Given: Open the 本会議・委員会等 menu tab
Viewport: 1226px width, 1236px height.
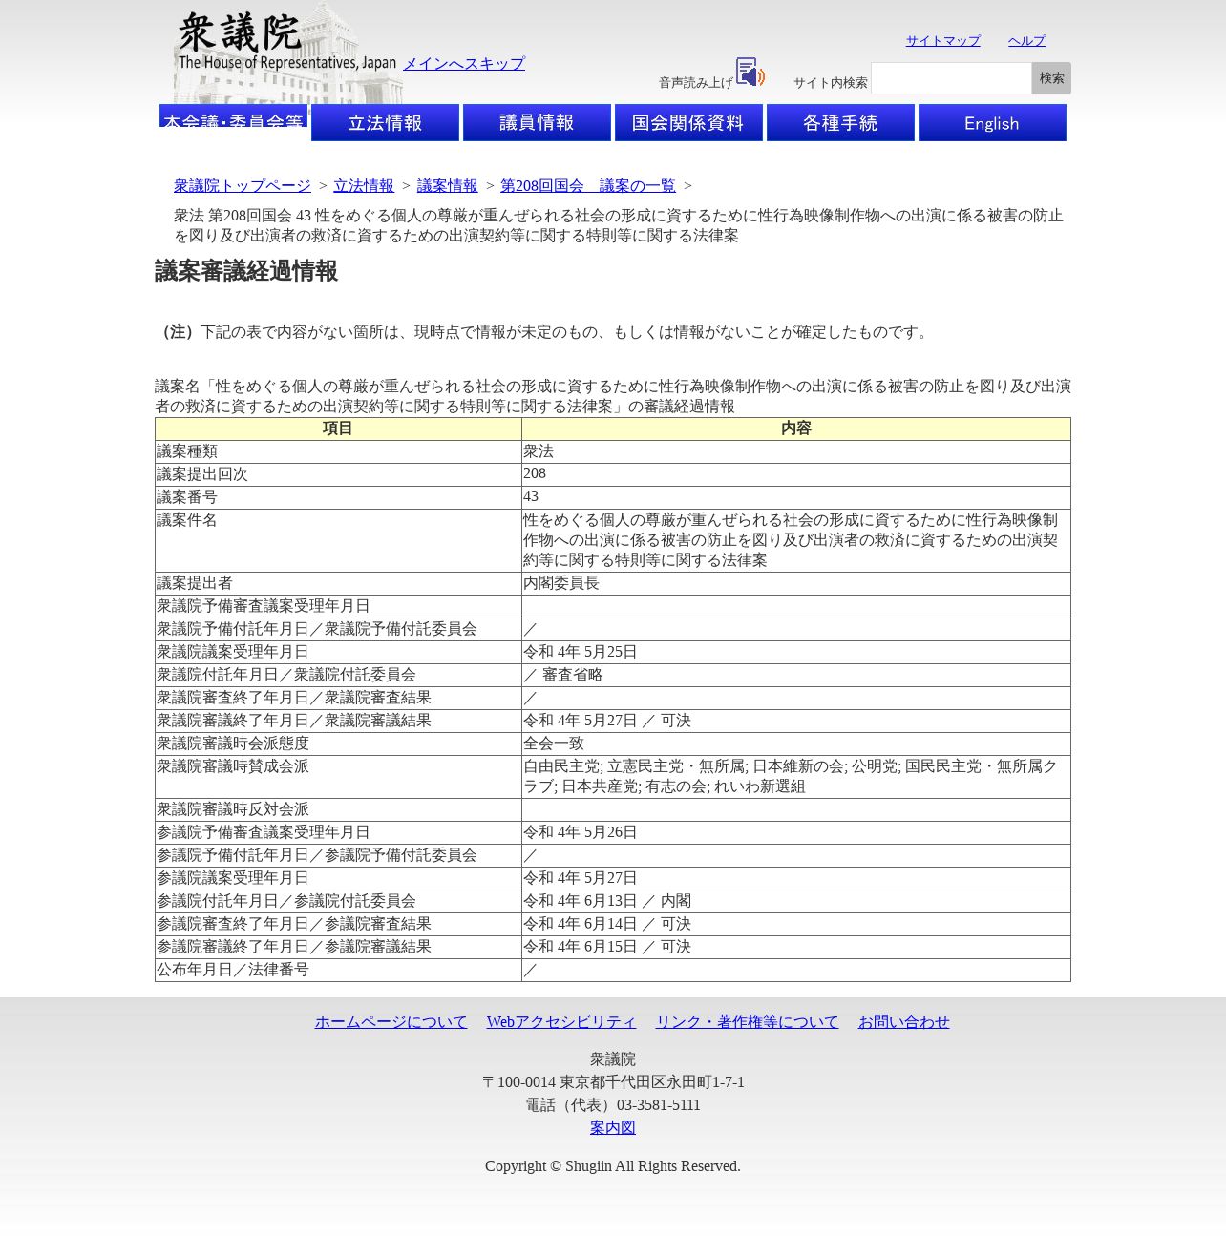Looking at the screenshot, I should coord(233,116).
